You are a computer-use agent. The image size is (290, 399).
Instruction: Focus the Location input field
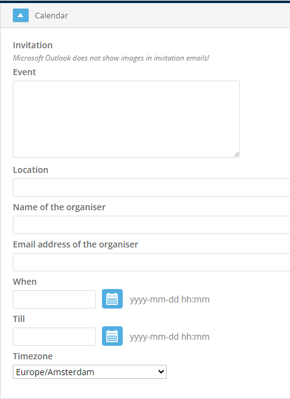point(151,188)
